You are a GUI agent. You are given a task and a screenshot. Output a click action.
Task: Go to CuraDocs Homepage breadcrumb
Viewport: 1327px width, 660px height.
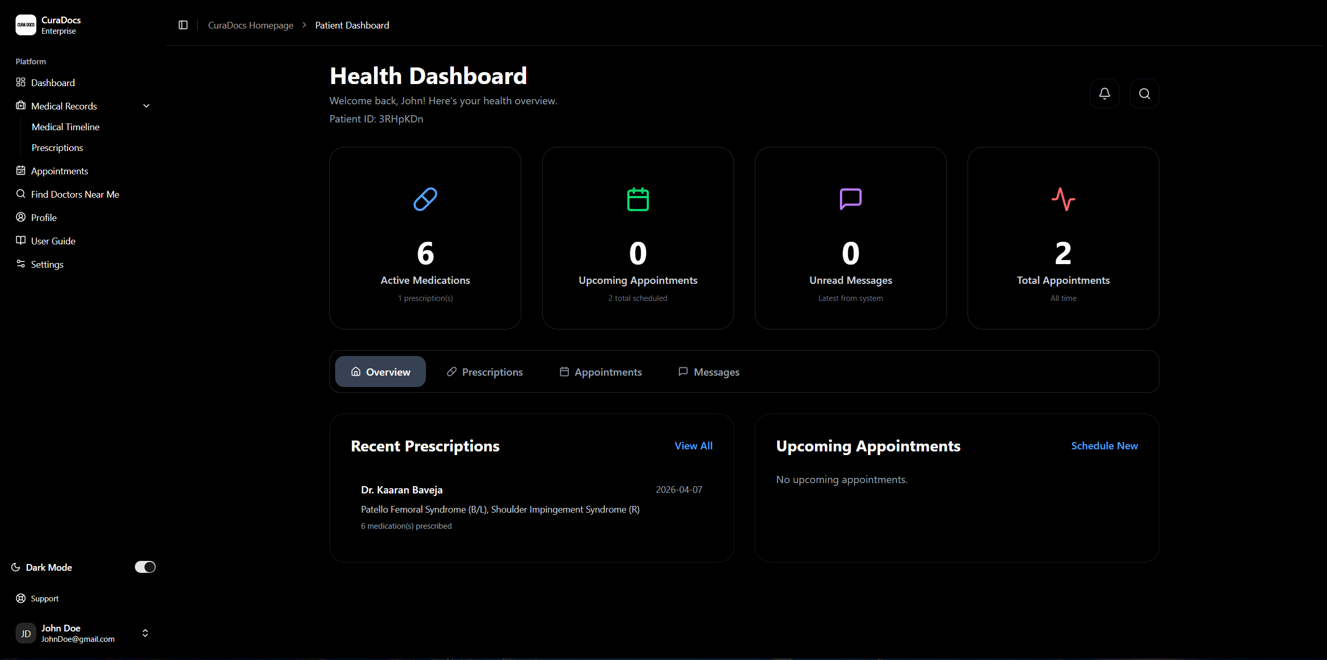pos(251,25)
